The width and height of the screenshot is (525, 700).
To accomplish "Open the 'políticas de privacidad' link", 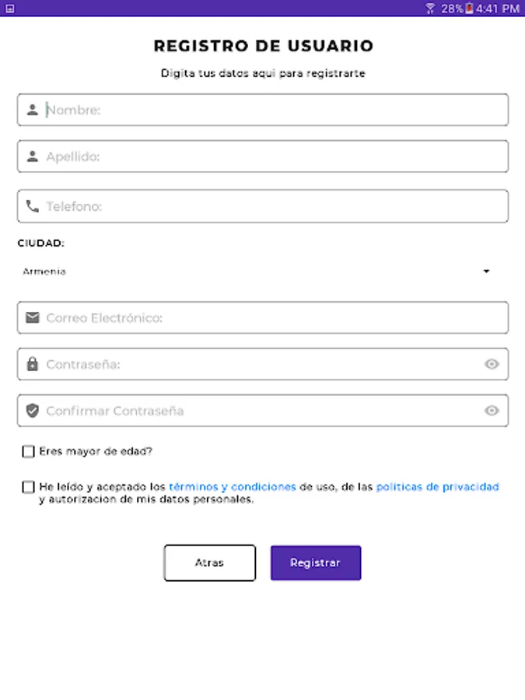I will click(437, 487).
